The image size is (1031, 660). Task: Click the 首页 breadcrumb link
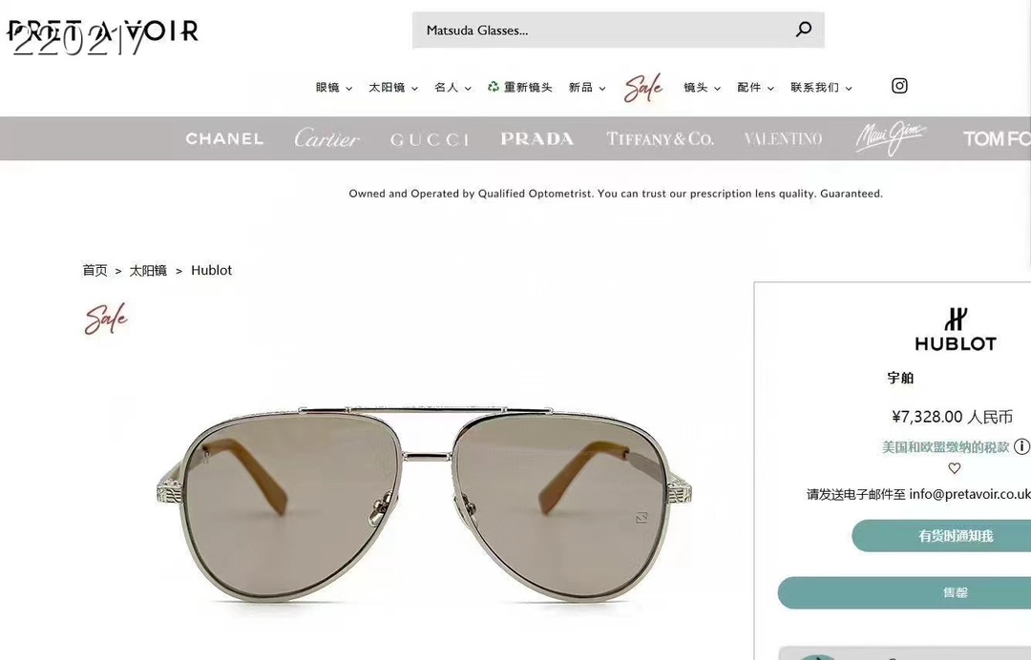95,270
